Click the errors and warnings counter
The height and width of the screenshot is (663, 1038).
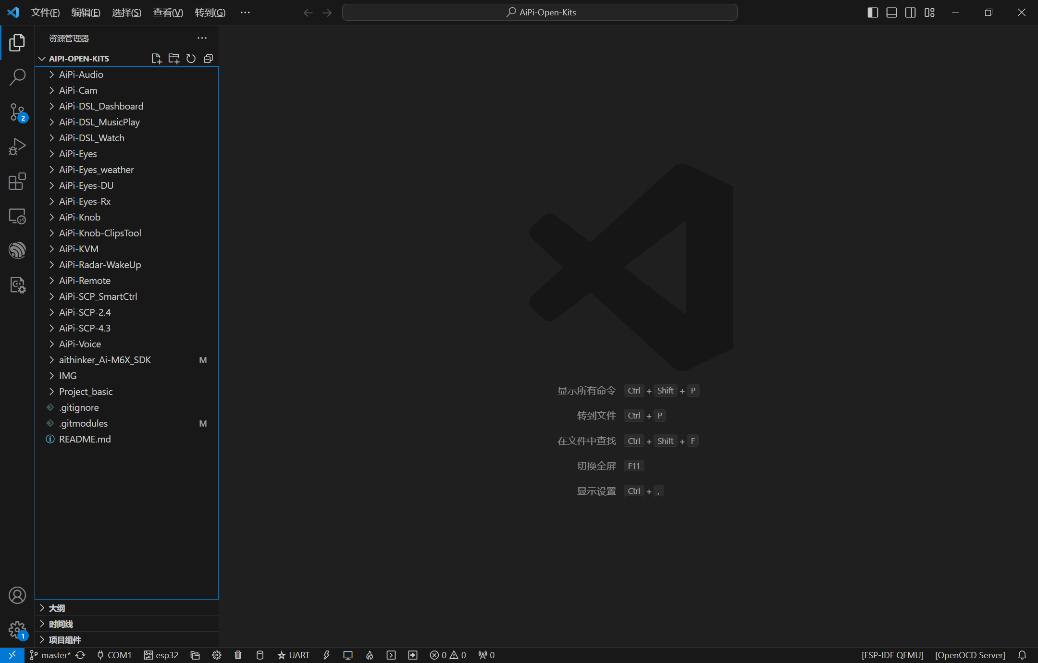pos(448,655)
